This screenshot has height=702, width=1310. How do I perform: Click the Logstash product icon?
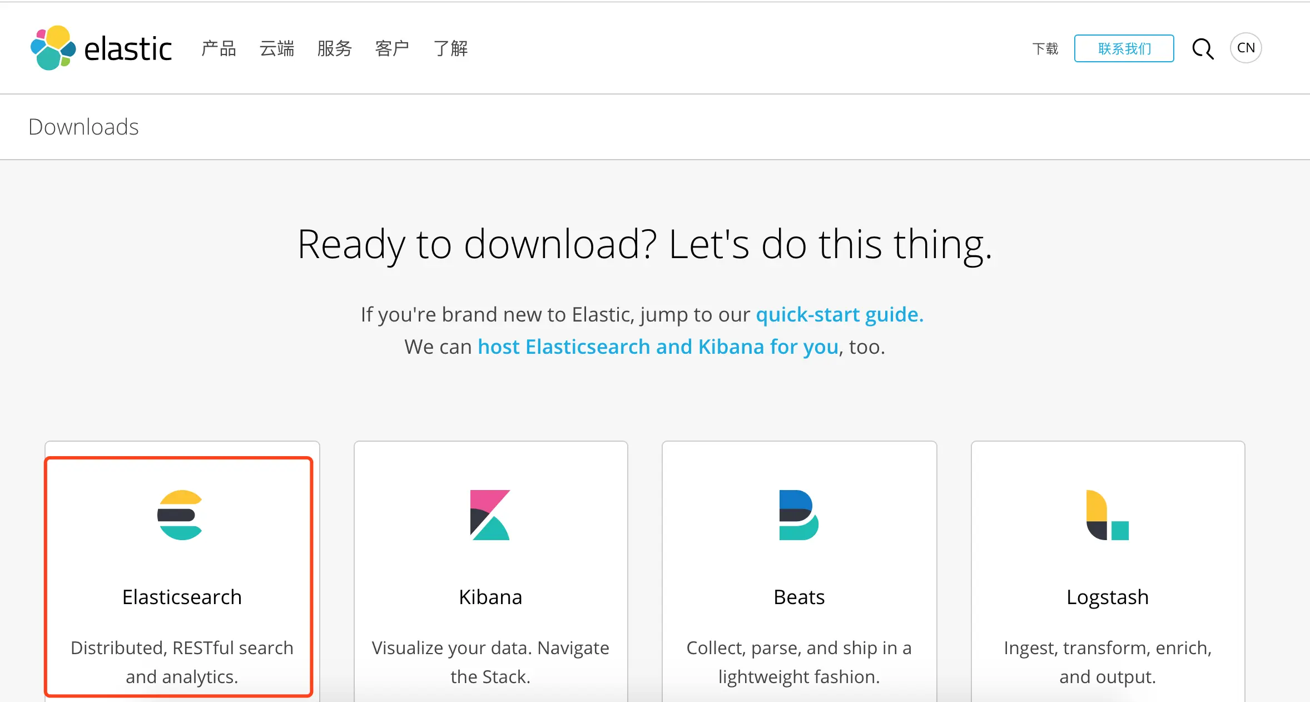1107,515
